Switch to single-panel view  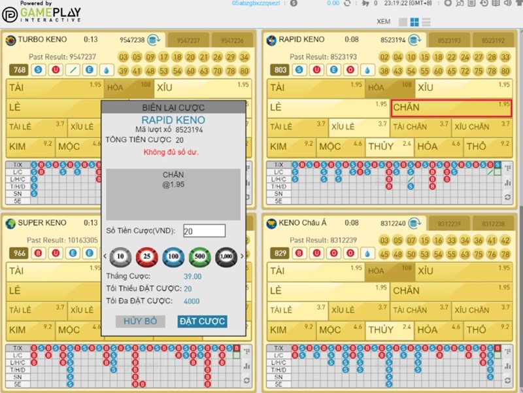click(x=403, y=22)
